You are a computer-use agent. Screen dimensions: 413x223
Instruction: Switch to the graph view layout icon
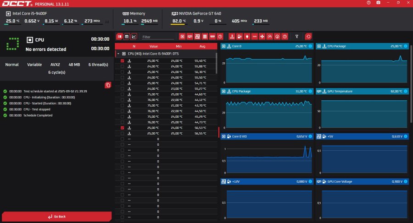(134, 37)
